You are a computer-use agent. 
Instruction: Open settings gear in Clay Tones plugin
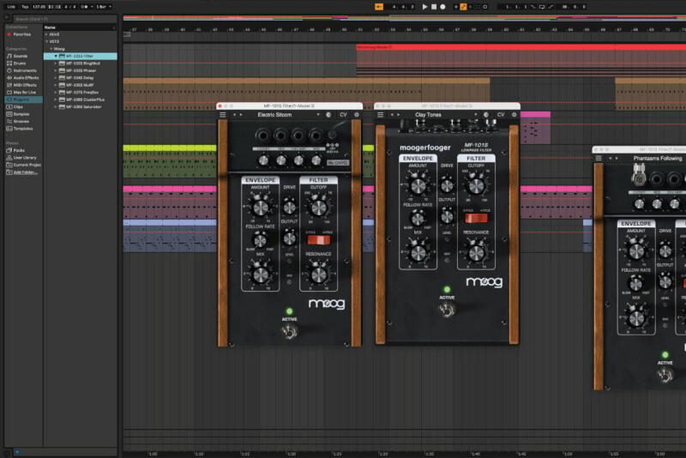(x=514, y=115)
